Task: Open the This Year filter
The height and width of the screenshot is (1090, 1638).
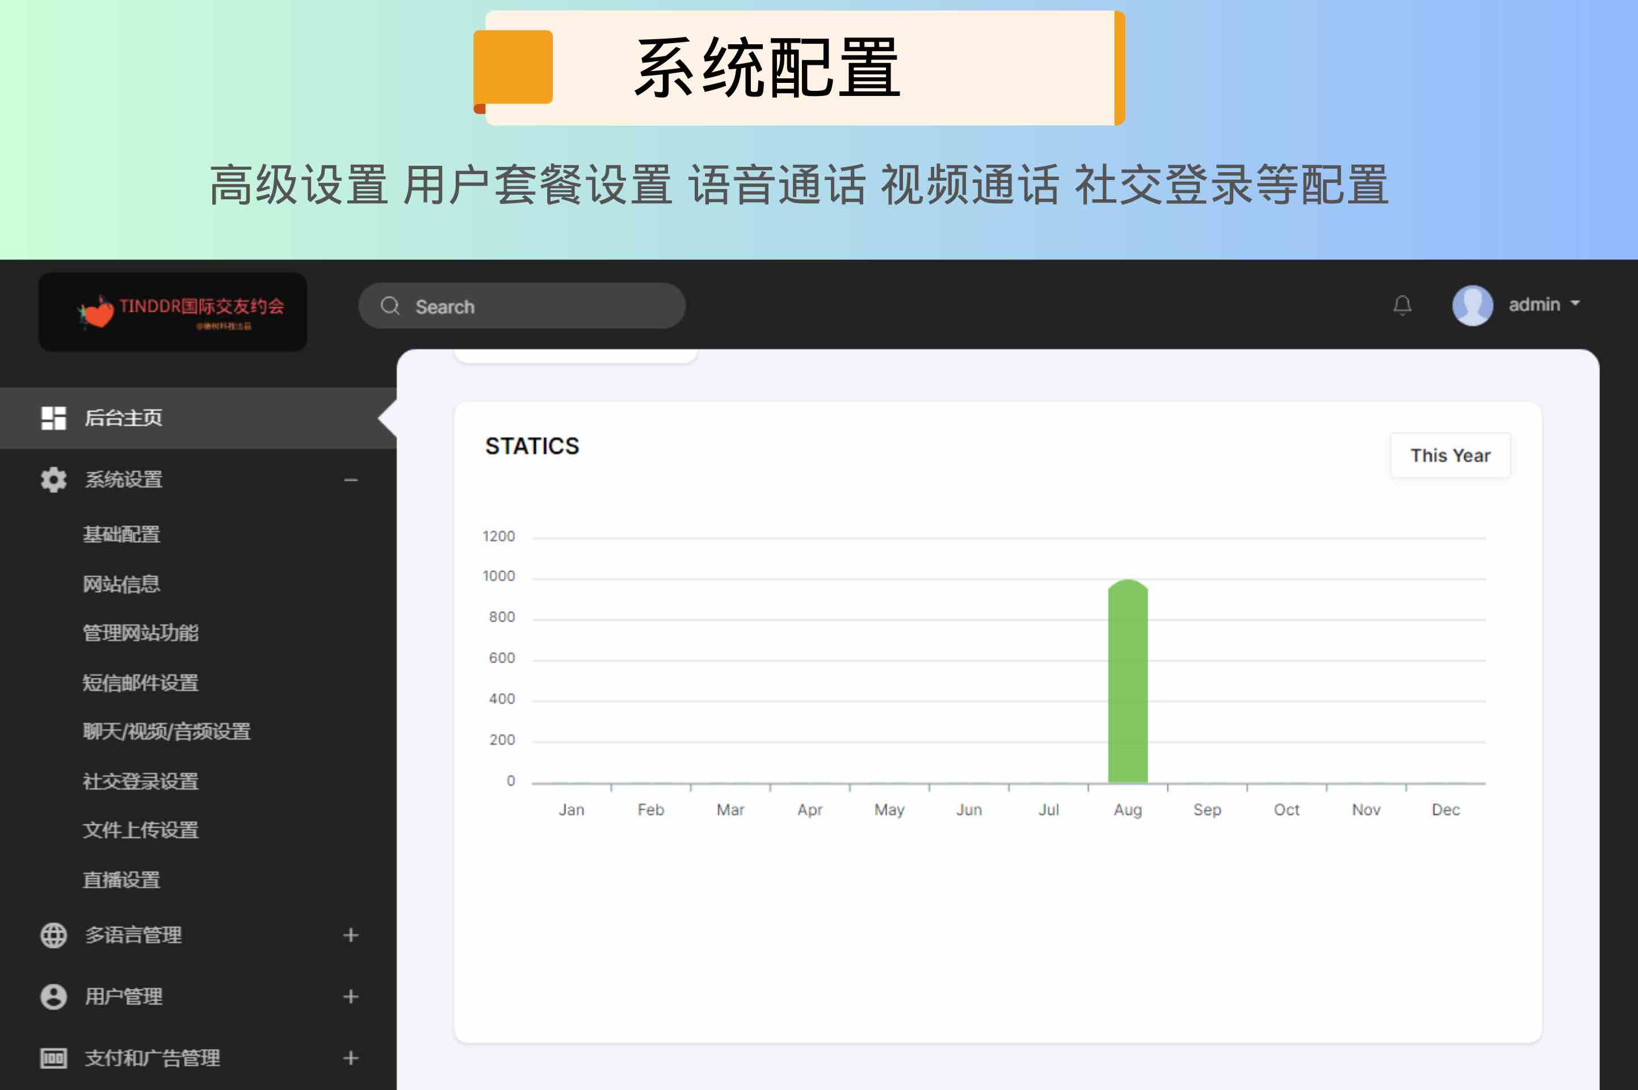Action: pyautogui.click(x=1450, y=455)
